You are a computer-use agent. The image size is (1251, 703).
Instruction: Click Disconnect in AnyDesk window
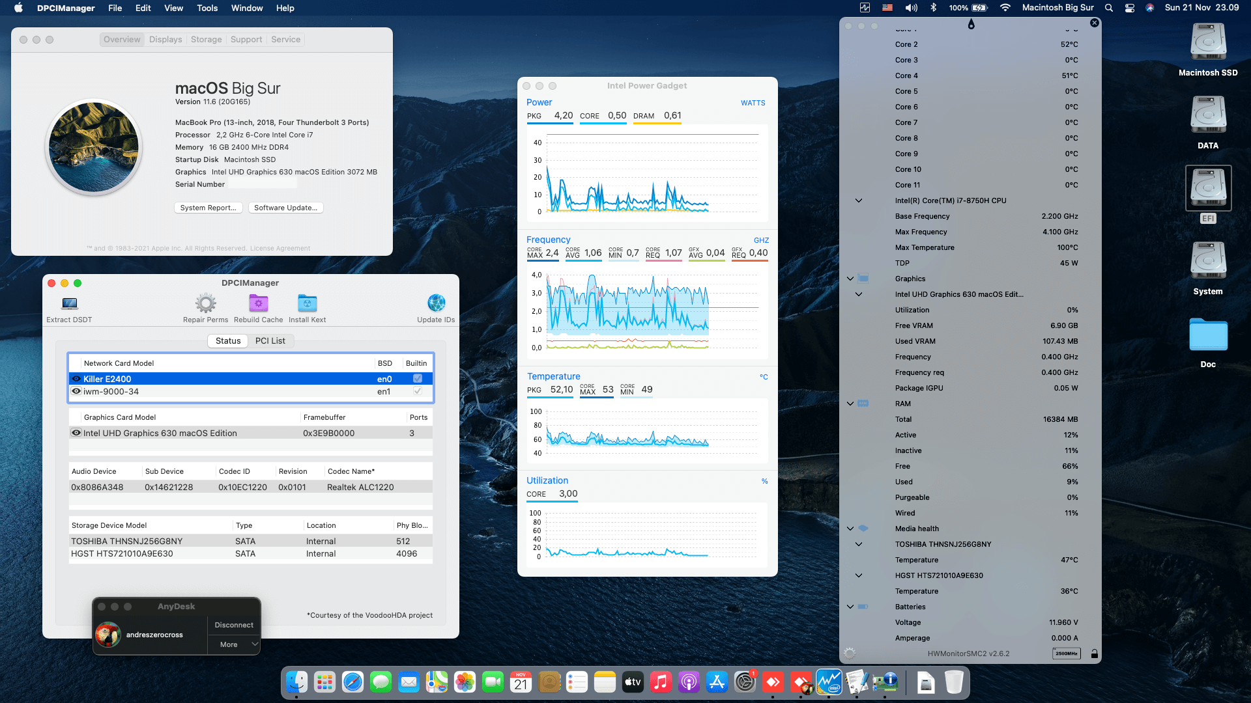point(234,625)
